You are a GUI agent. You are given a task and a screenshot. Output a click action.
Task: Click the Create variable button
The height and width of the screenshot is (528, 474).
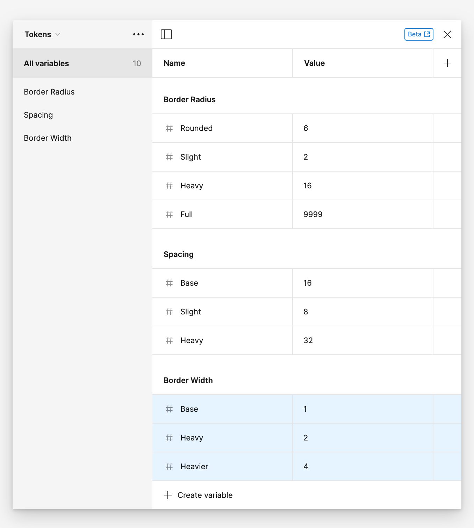tap(198, 495)
